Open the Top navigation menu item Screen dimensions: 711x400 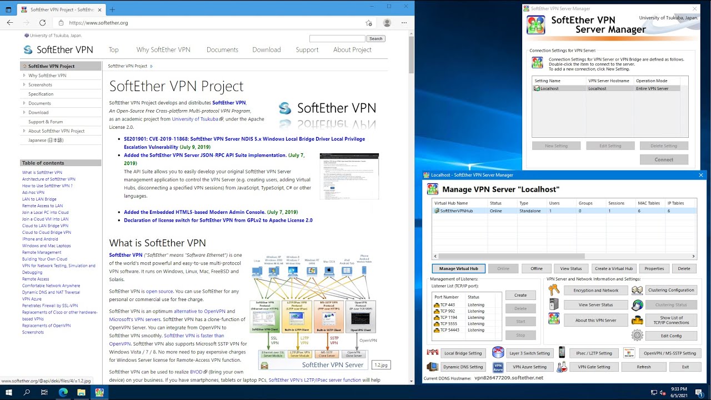pyautogui.click(x=114, y=49)
